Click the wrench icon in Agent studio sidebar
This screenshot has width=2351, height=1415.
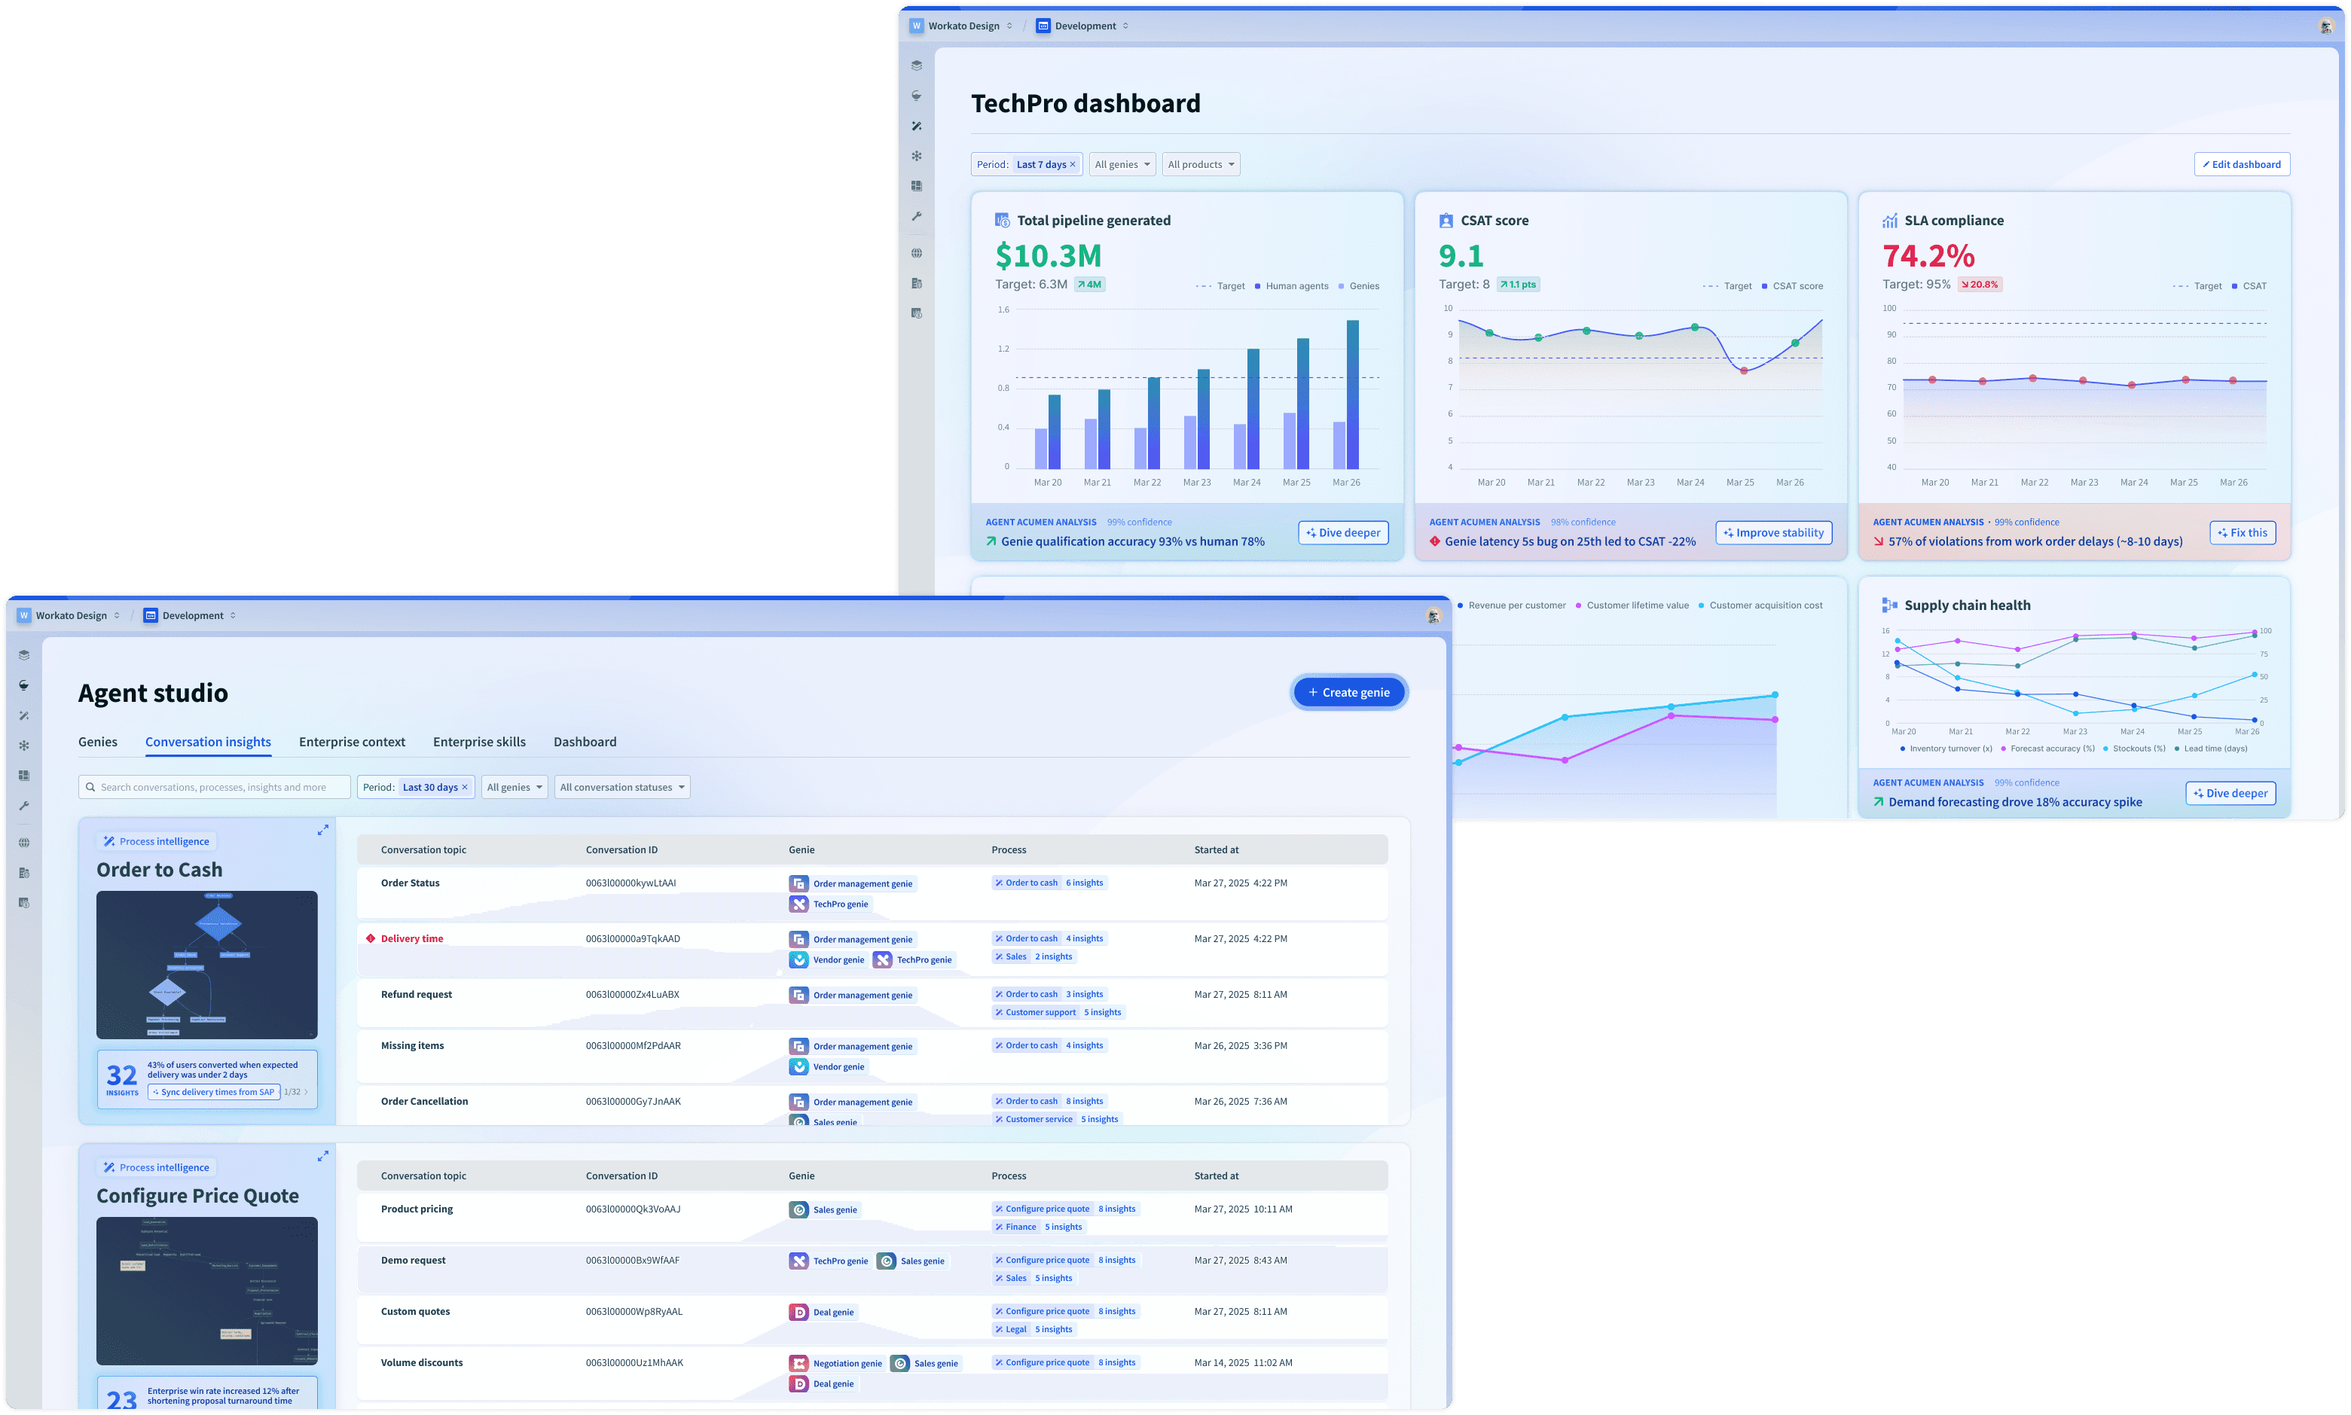click(x=24, y=806)
